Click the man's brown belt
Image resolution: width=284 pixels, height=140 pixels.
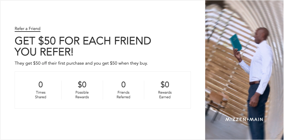coord(254,83)
